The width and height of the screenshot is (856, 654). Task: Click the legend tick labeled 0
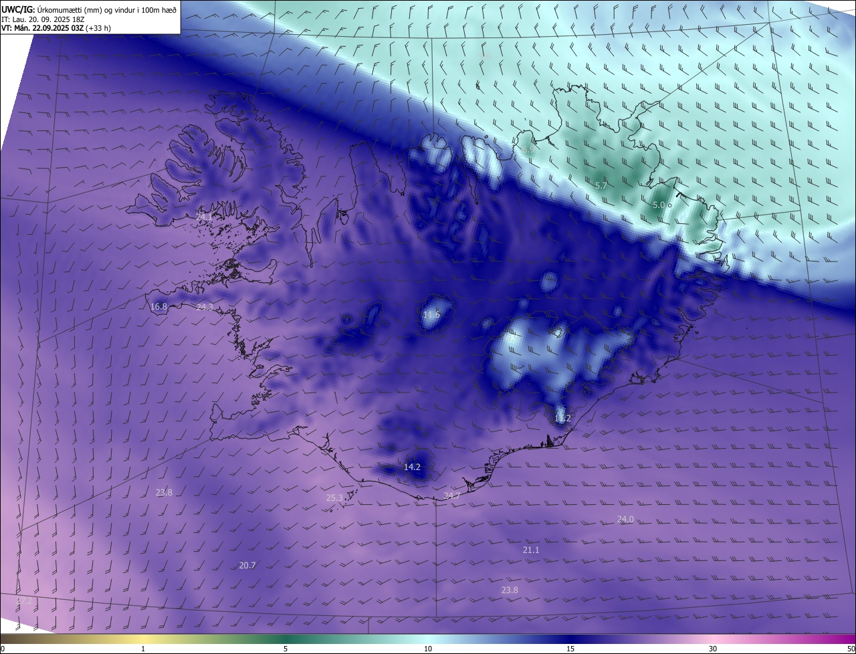coord(3,649)
